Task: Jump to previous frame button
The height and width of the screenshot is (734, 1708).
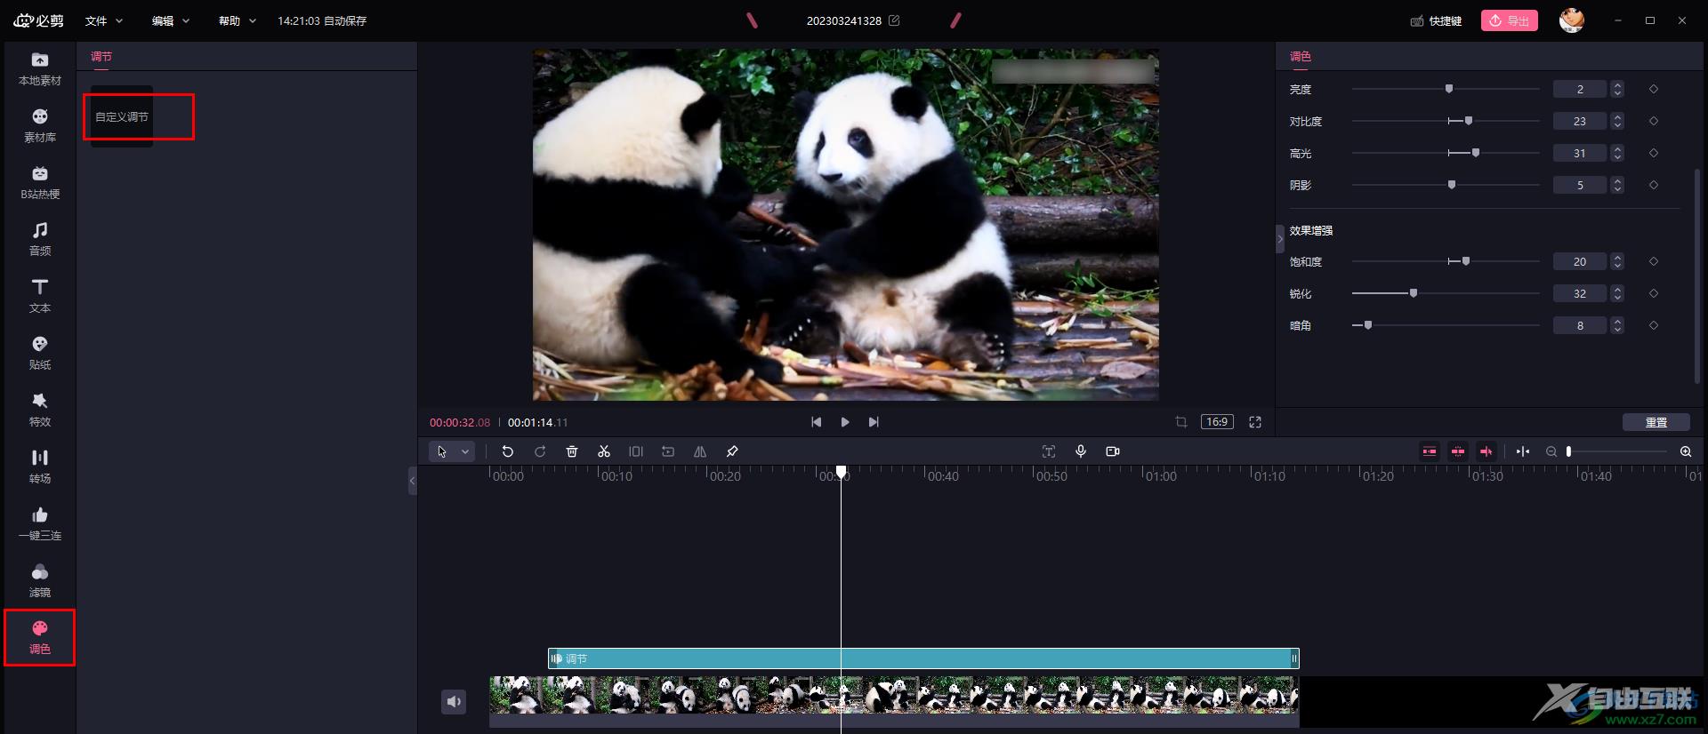Action: coord(817,422)
